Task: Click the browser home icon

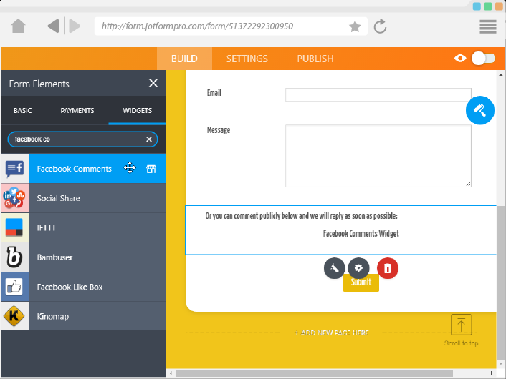Action: point(19,26)
